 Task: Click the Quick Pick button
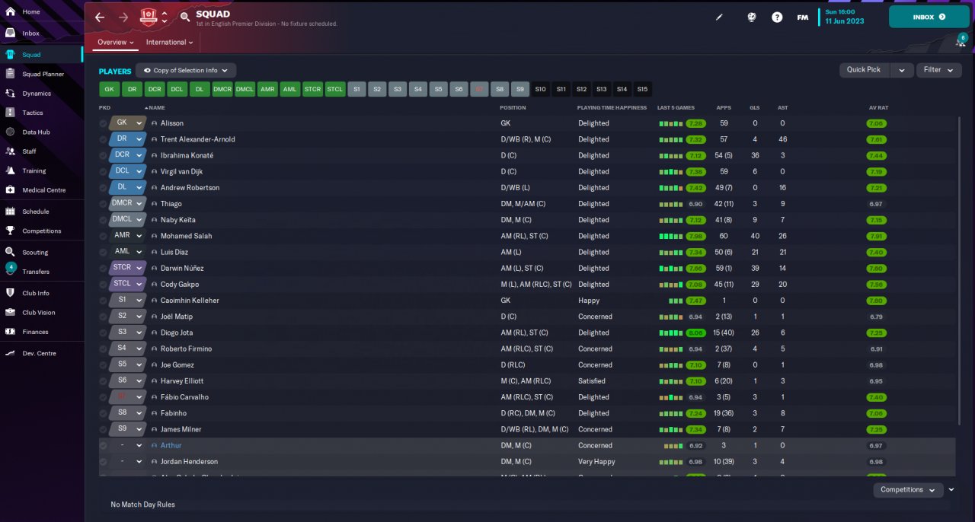864,70
